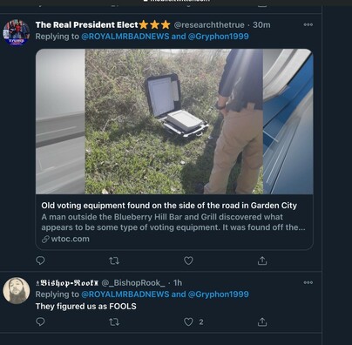Open The Real President Elect profile picture
Screen dimensions: 352x345
[17, 32]
